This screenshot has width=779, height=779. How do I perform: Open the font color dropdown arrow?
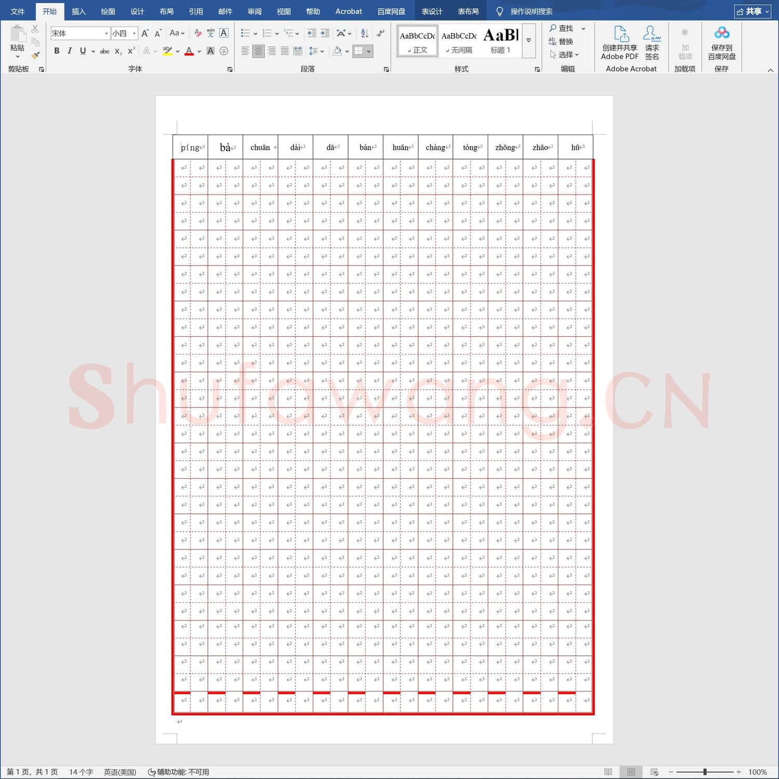(x=199, y=51)
